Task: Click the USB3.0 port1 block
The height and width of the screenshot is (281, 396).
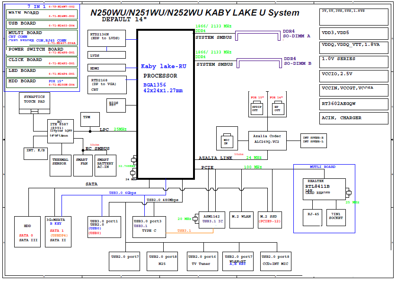Action: point(104,227)
